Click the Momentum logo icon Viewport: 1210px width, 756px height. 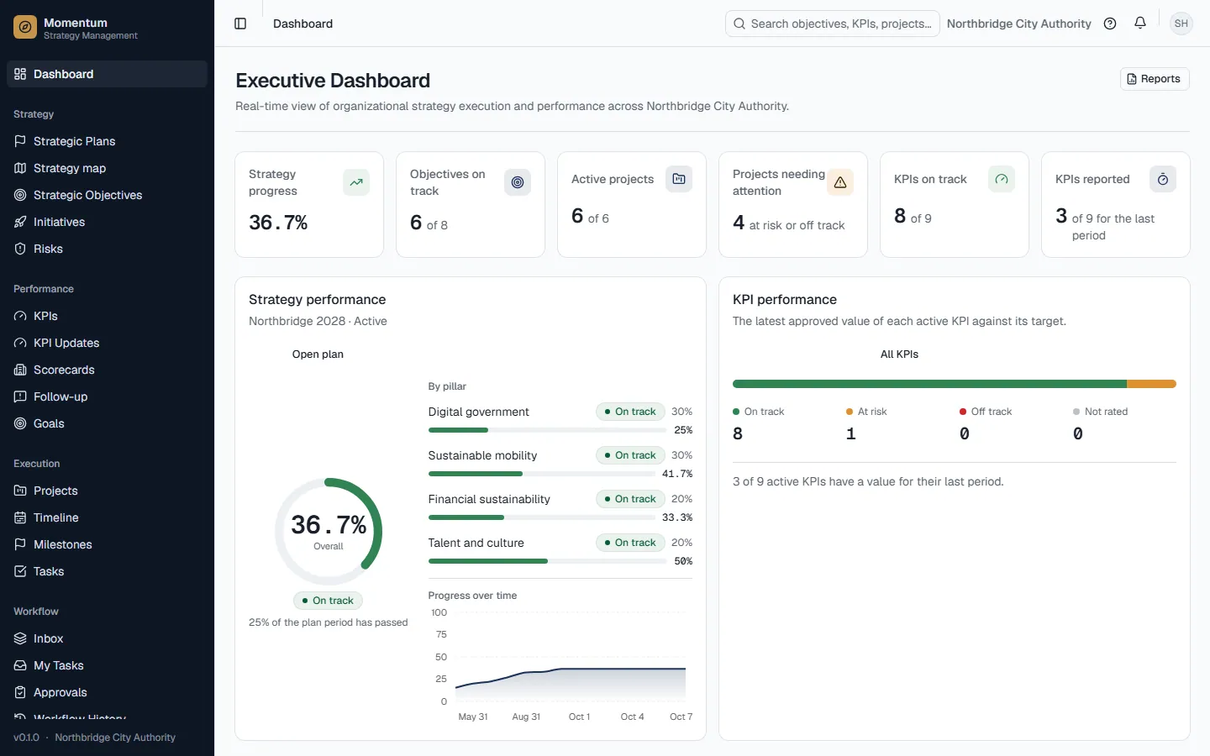[x=25, y=28]
